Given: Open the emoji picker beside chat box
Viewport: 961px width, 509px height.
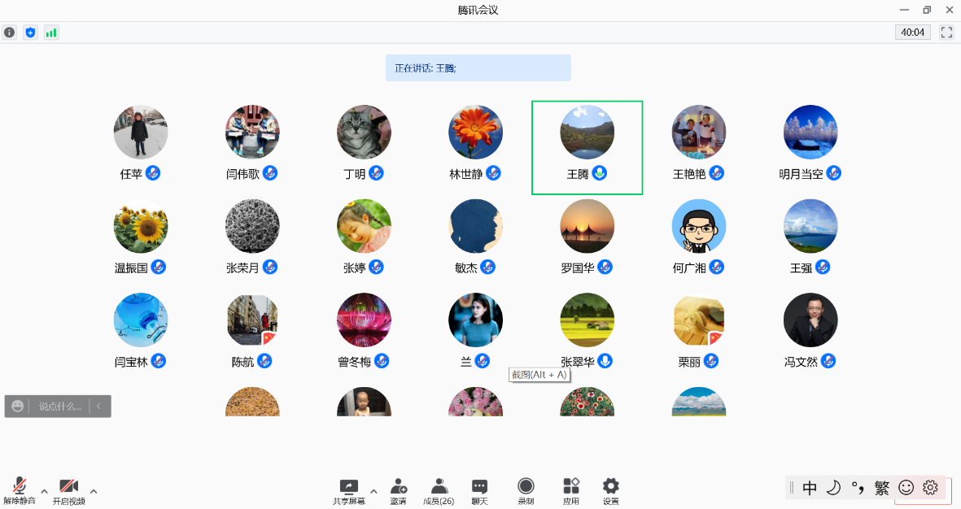Looking at the screenshot, I should click(x=18, y=406).
